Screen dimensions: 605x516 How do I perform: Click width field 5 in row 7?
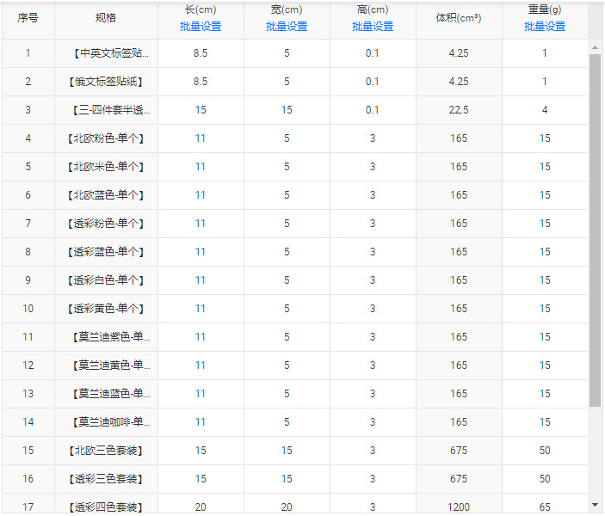point(287,224)
